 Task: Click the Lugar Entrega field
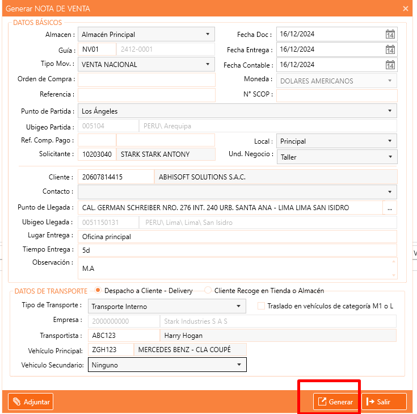tap(237, 236)
